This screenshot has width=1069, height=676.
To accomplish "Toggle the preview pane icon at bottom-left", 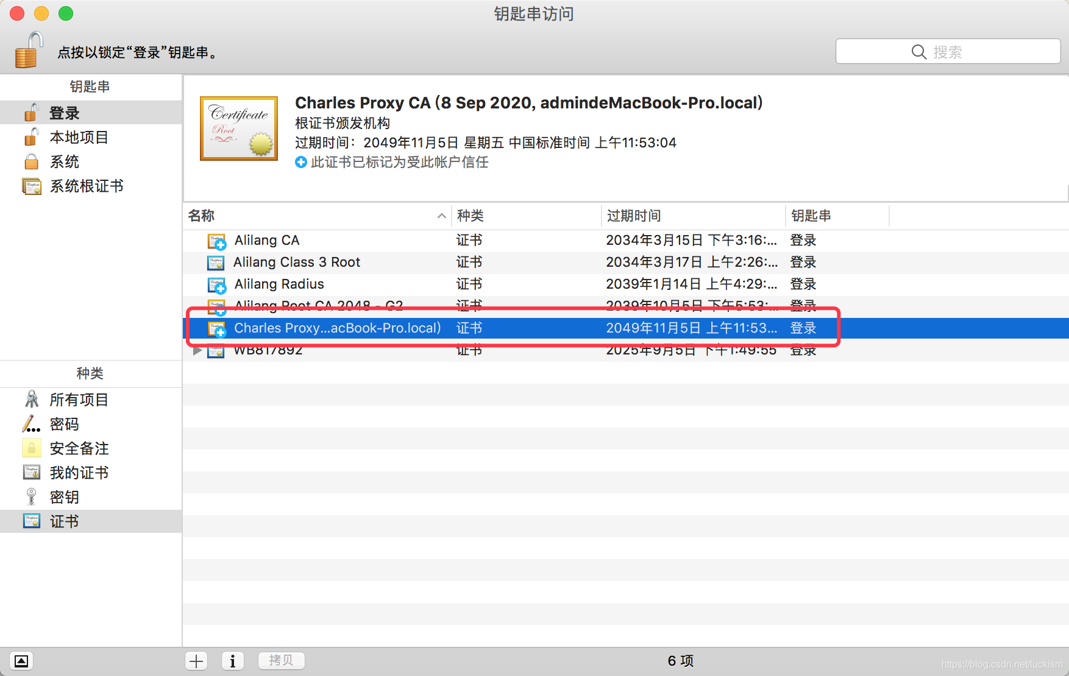I will (x=21, y=661).
